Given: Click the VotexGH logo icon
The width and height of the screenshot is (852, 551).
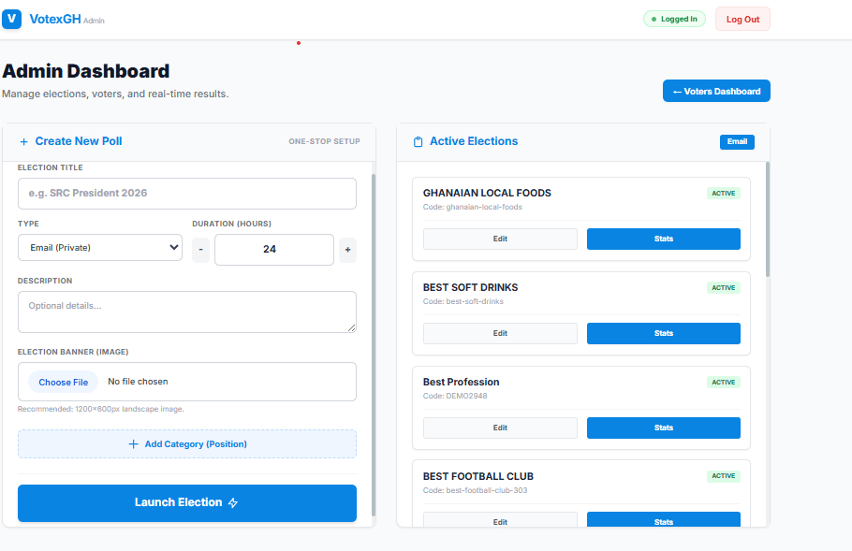Looking at the screenshot, I should click(x=11, y=19).
